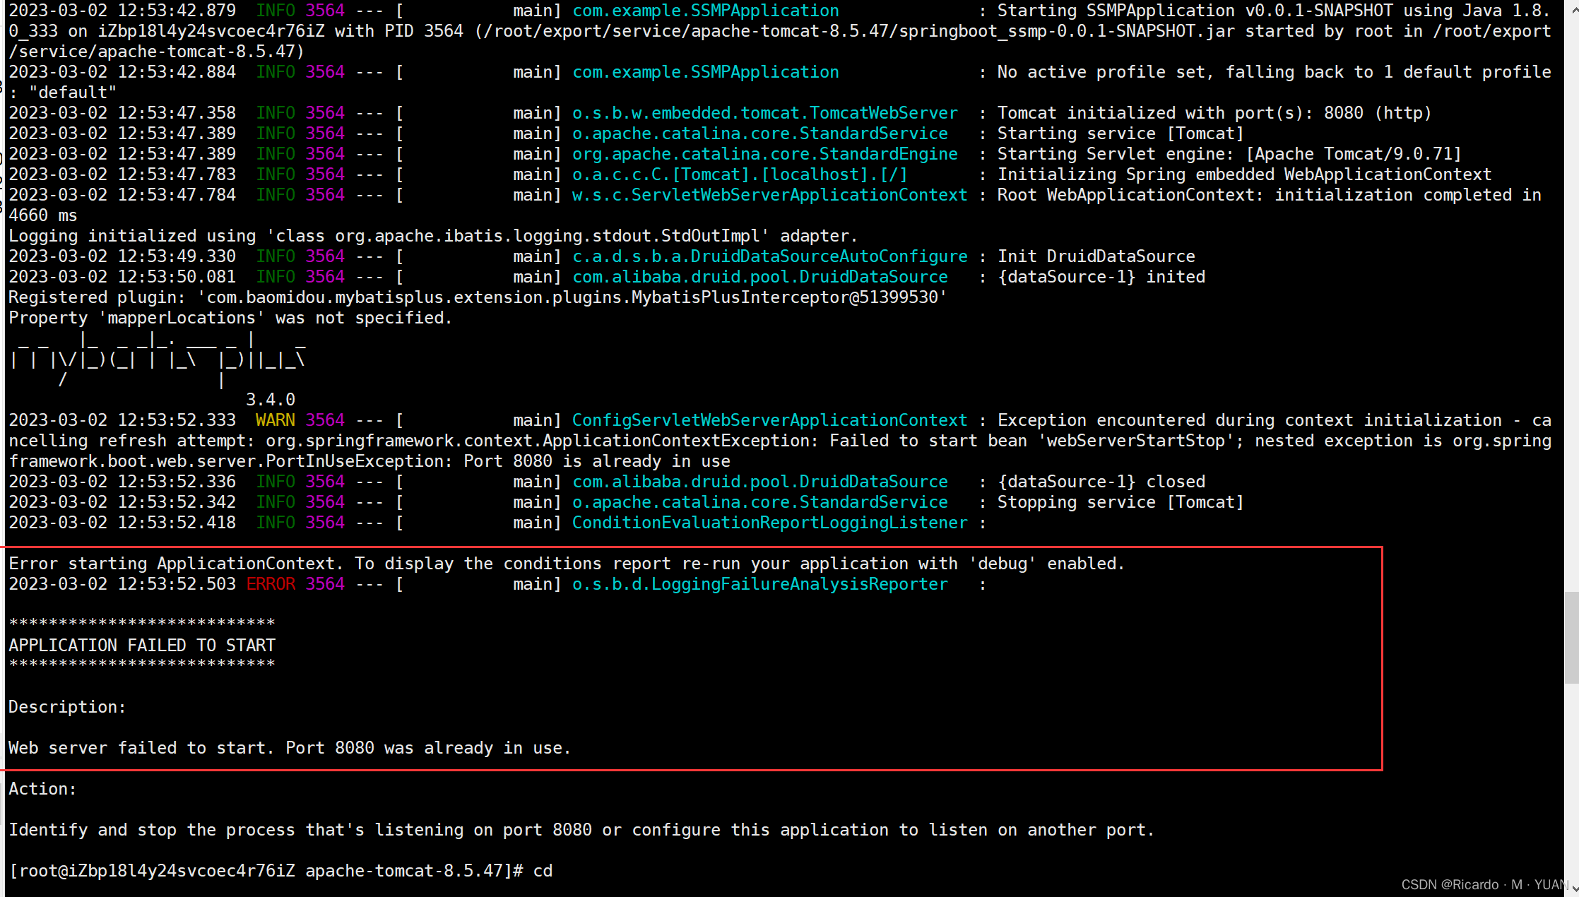Click the 'Description:' heading
Screen dimensions: 1579x897
(67, 707)
